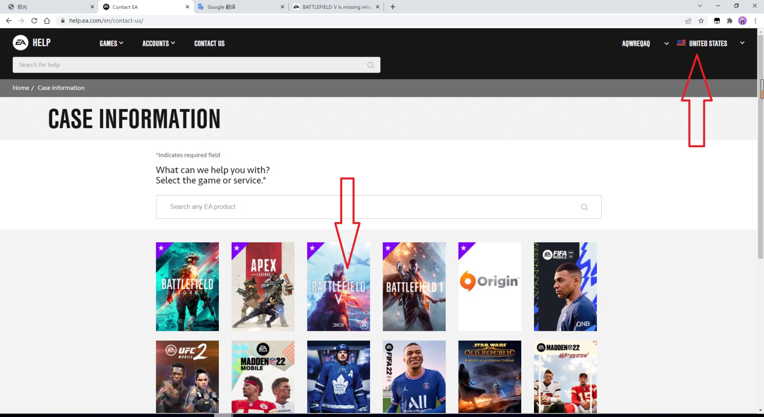Share this page via the share icon
Image resolution: width=764 pixels, height=417 pixels.
[x=688, y=21]
